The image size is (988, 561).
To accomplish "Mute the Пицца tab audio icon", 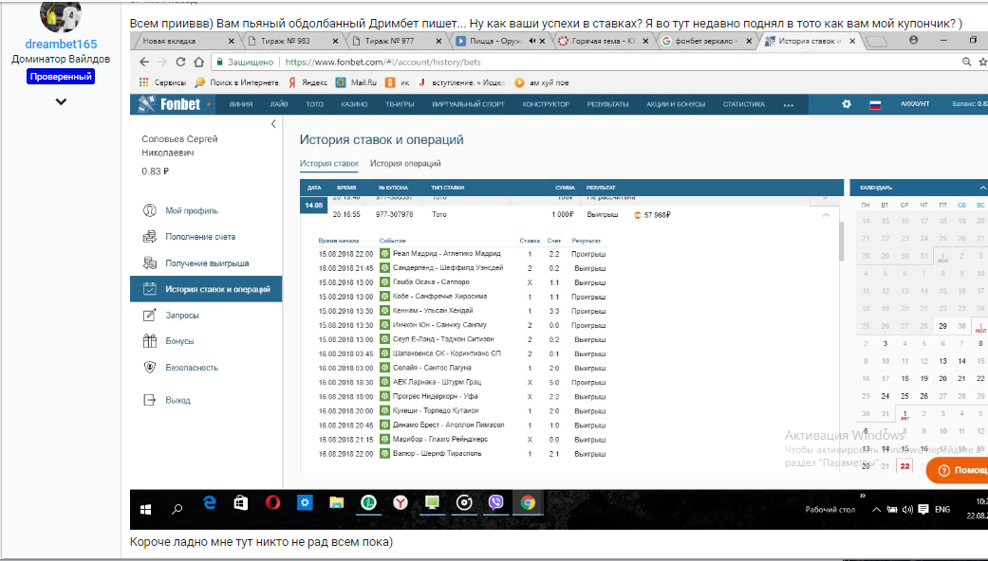I will click(532, 41).
